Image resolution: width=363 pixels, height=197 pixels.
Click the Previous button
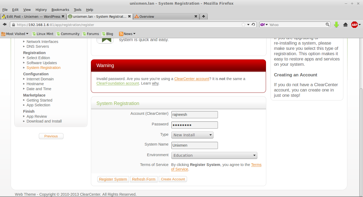point(51,136)
